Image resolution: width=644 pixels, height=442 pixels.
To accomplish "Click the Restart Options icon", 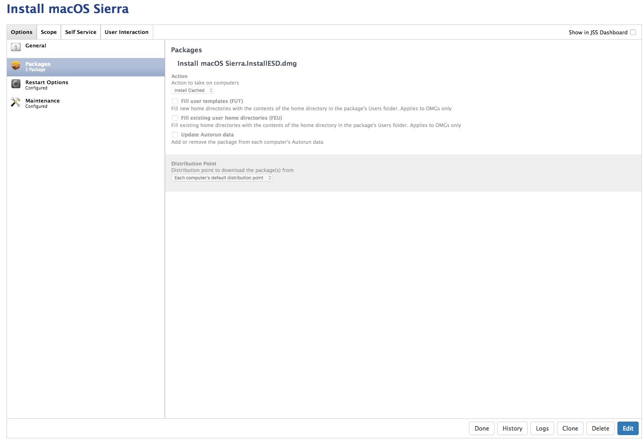I will pyautogui.click(x=16, y=84).
